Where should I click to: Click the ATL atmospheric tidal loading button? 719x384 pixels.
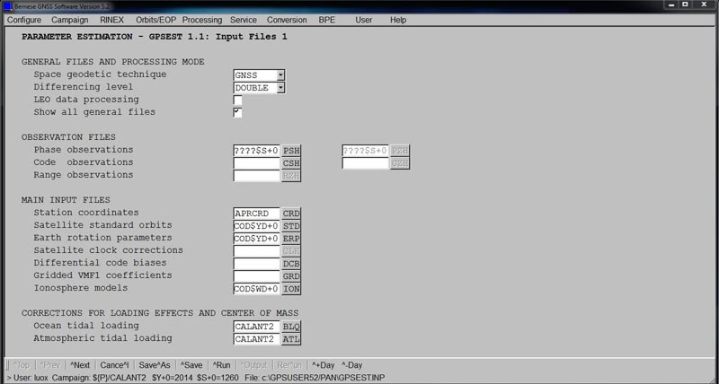pos(291,339)
